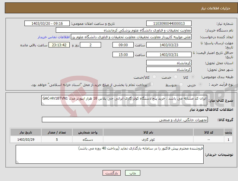Screen dimensions: 238x181
Task: Click the row number cell 1
Action: (228, 140)
